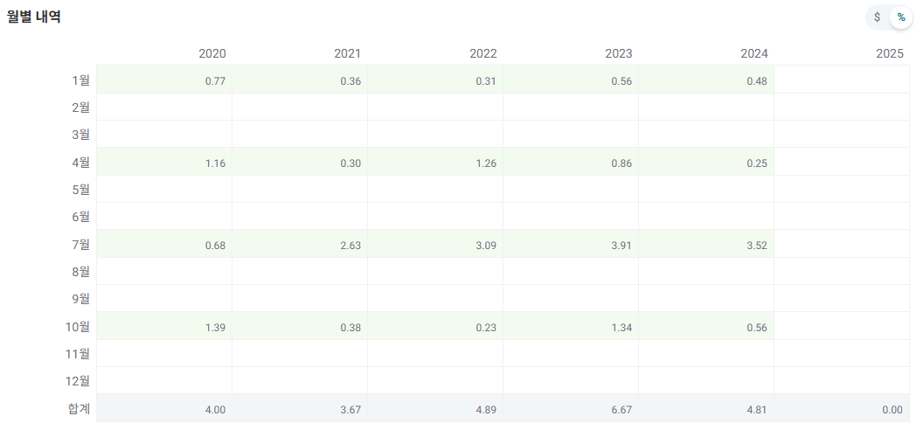Click April 2022 value 1.26
923x430 pixels.
pyautogui.click(x=486, y=163)
